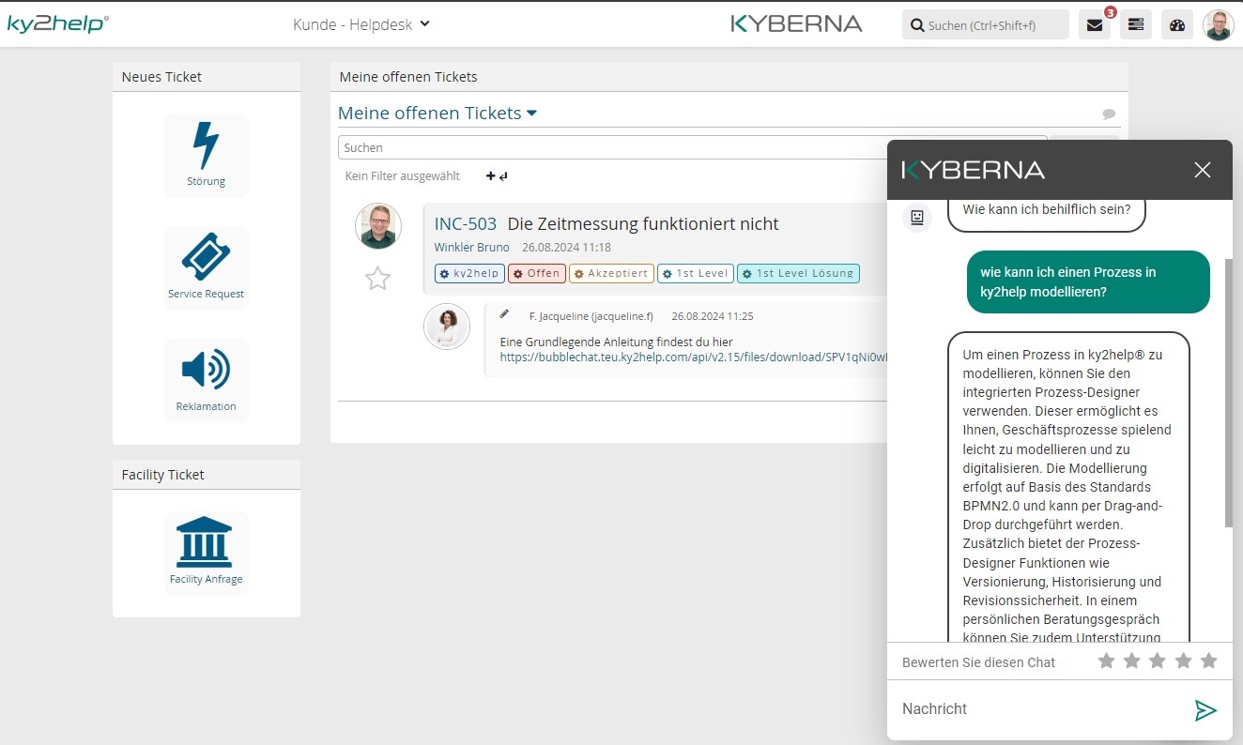
Task: Rate the chat five stars
Action: coord(1208,661)
